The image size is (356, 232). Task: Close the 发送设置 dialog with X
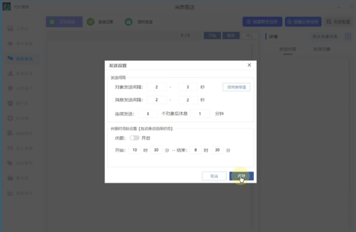[x=249, y=65]
